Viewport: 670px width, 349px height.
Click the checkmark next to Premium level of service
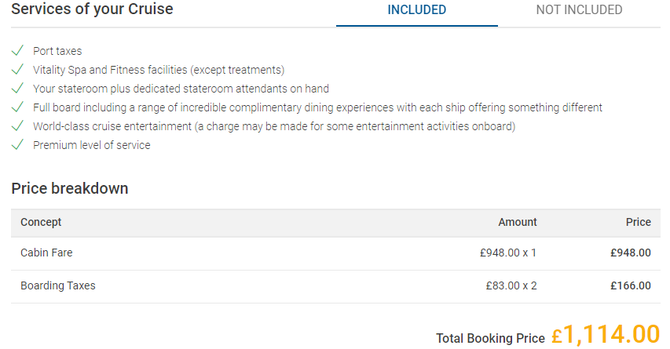[17, 145]
